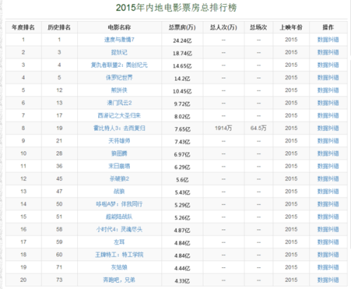
Task: Click 数据纠错 in the 超能陆战队 row
Action: click(x=328, y=217)
